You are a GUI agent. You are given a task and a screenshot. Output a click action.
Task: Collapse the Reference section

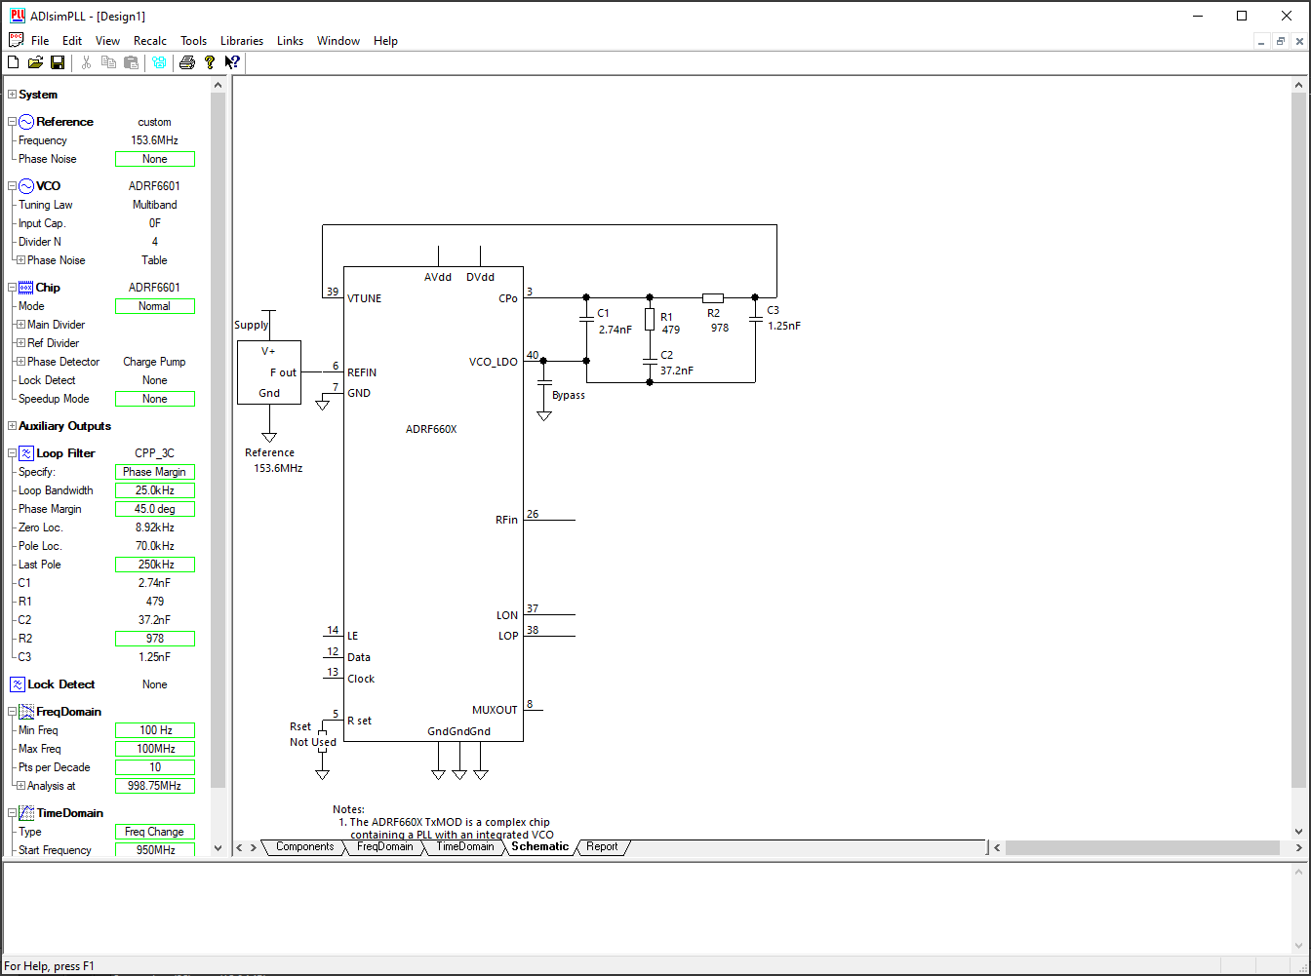tap(12, 122)
